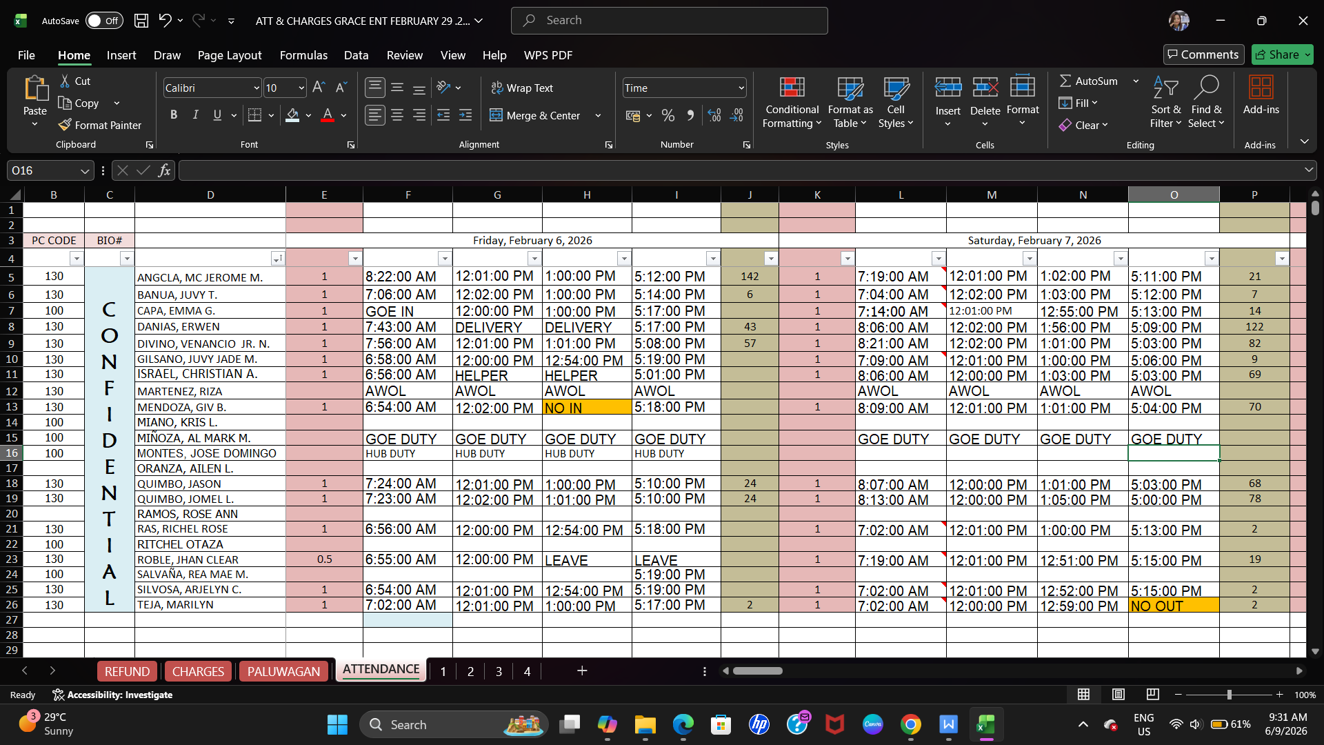The height and width of the screenshot is (745, 1324).
Task: Open the File menu
Action: click(26, 55)
